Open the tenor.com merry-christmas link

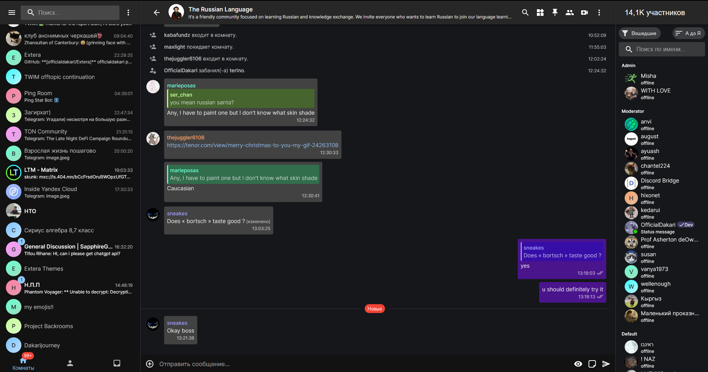tap(253, 145)
